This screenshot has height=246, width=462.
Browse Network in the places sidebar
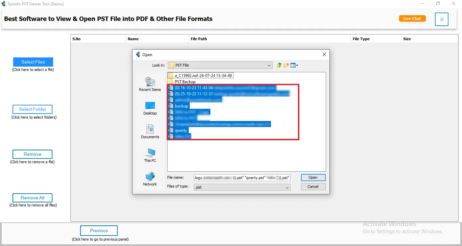point(150,179)
